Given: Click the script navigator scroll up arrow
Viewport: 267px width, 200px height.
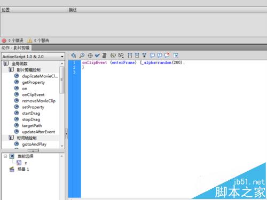Looking at the screenshot, I should [62, 156].
